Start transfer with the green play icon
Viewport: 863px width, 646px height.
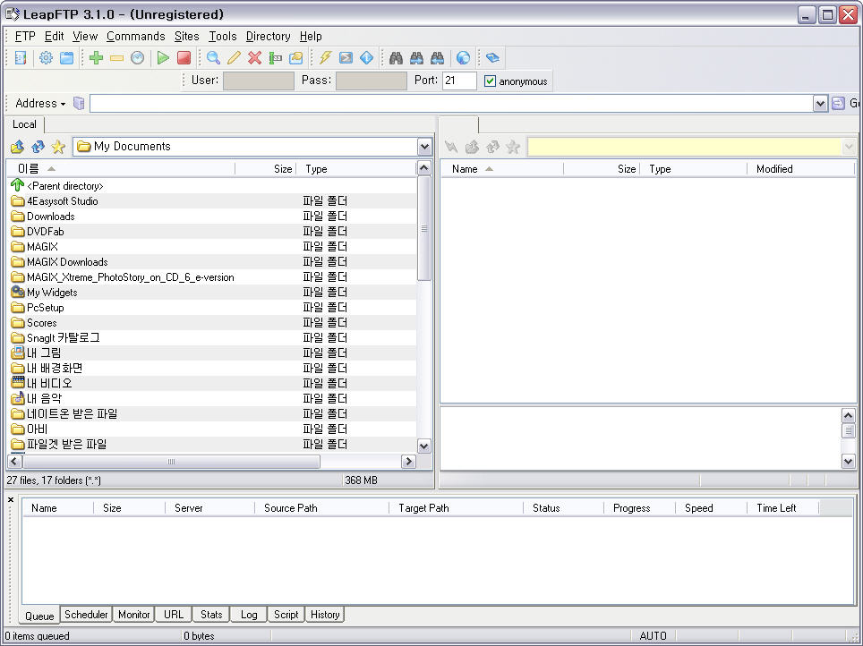[163, 58]
